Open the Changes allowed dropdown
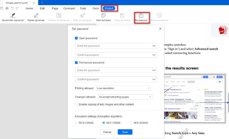This screenshot has width=229, height=139. click(x=125, y=97)
